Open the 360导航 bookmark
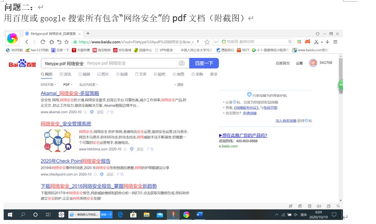Screen dimensions: 376x224 (x=14, y=50)
